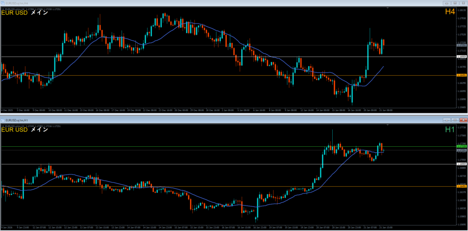Close the H1 chart window

click(463, 120)
